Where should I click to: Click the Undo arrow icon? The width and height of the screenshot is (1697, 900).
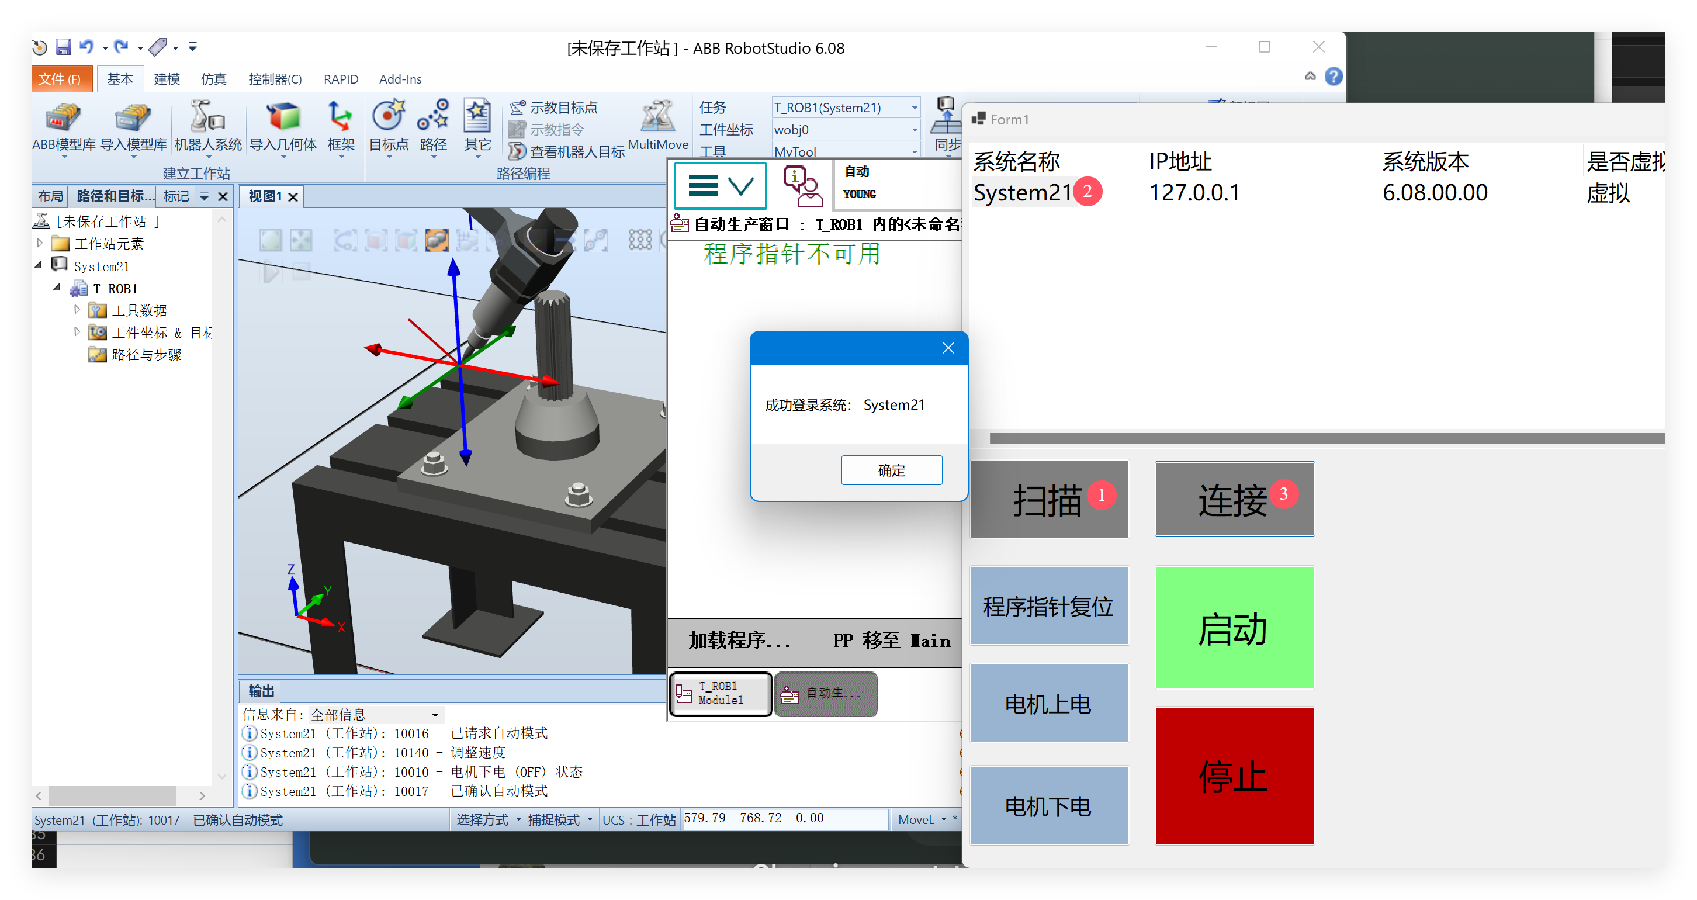coord(86,47)
